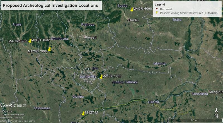The width and height of the screenshot is (223, 123).
Task: Click the MACR-6098 label
Action: coord(142,9)
